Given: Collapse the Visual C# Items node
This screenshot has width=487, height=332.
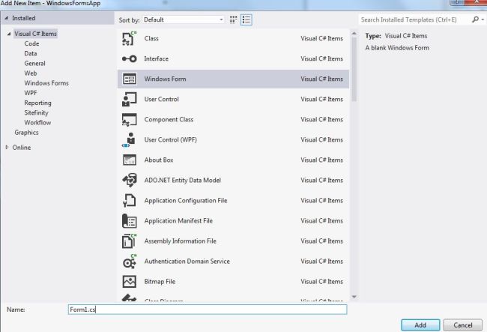Looking at the screenshot, I should [8, 34].
